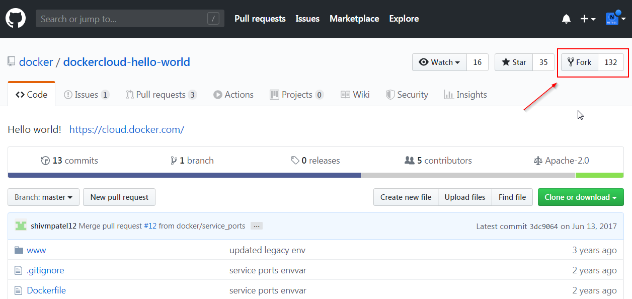Viewport: 632px width, 299px height.
Task: Open the #12 pull request link
Action: pyautogui.click(x=150, y=226)
